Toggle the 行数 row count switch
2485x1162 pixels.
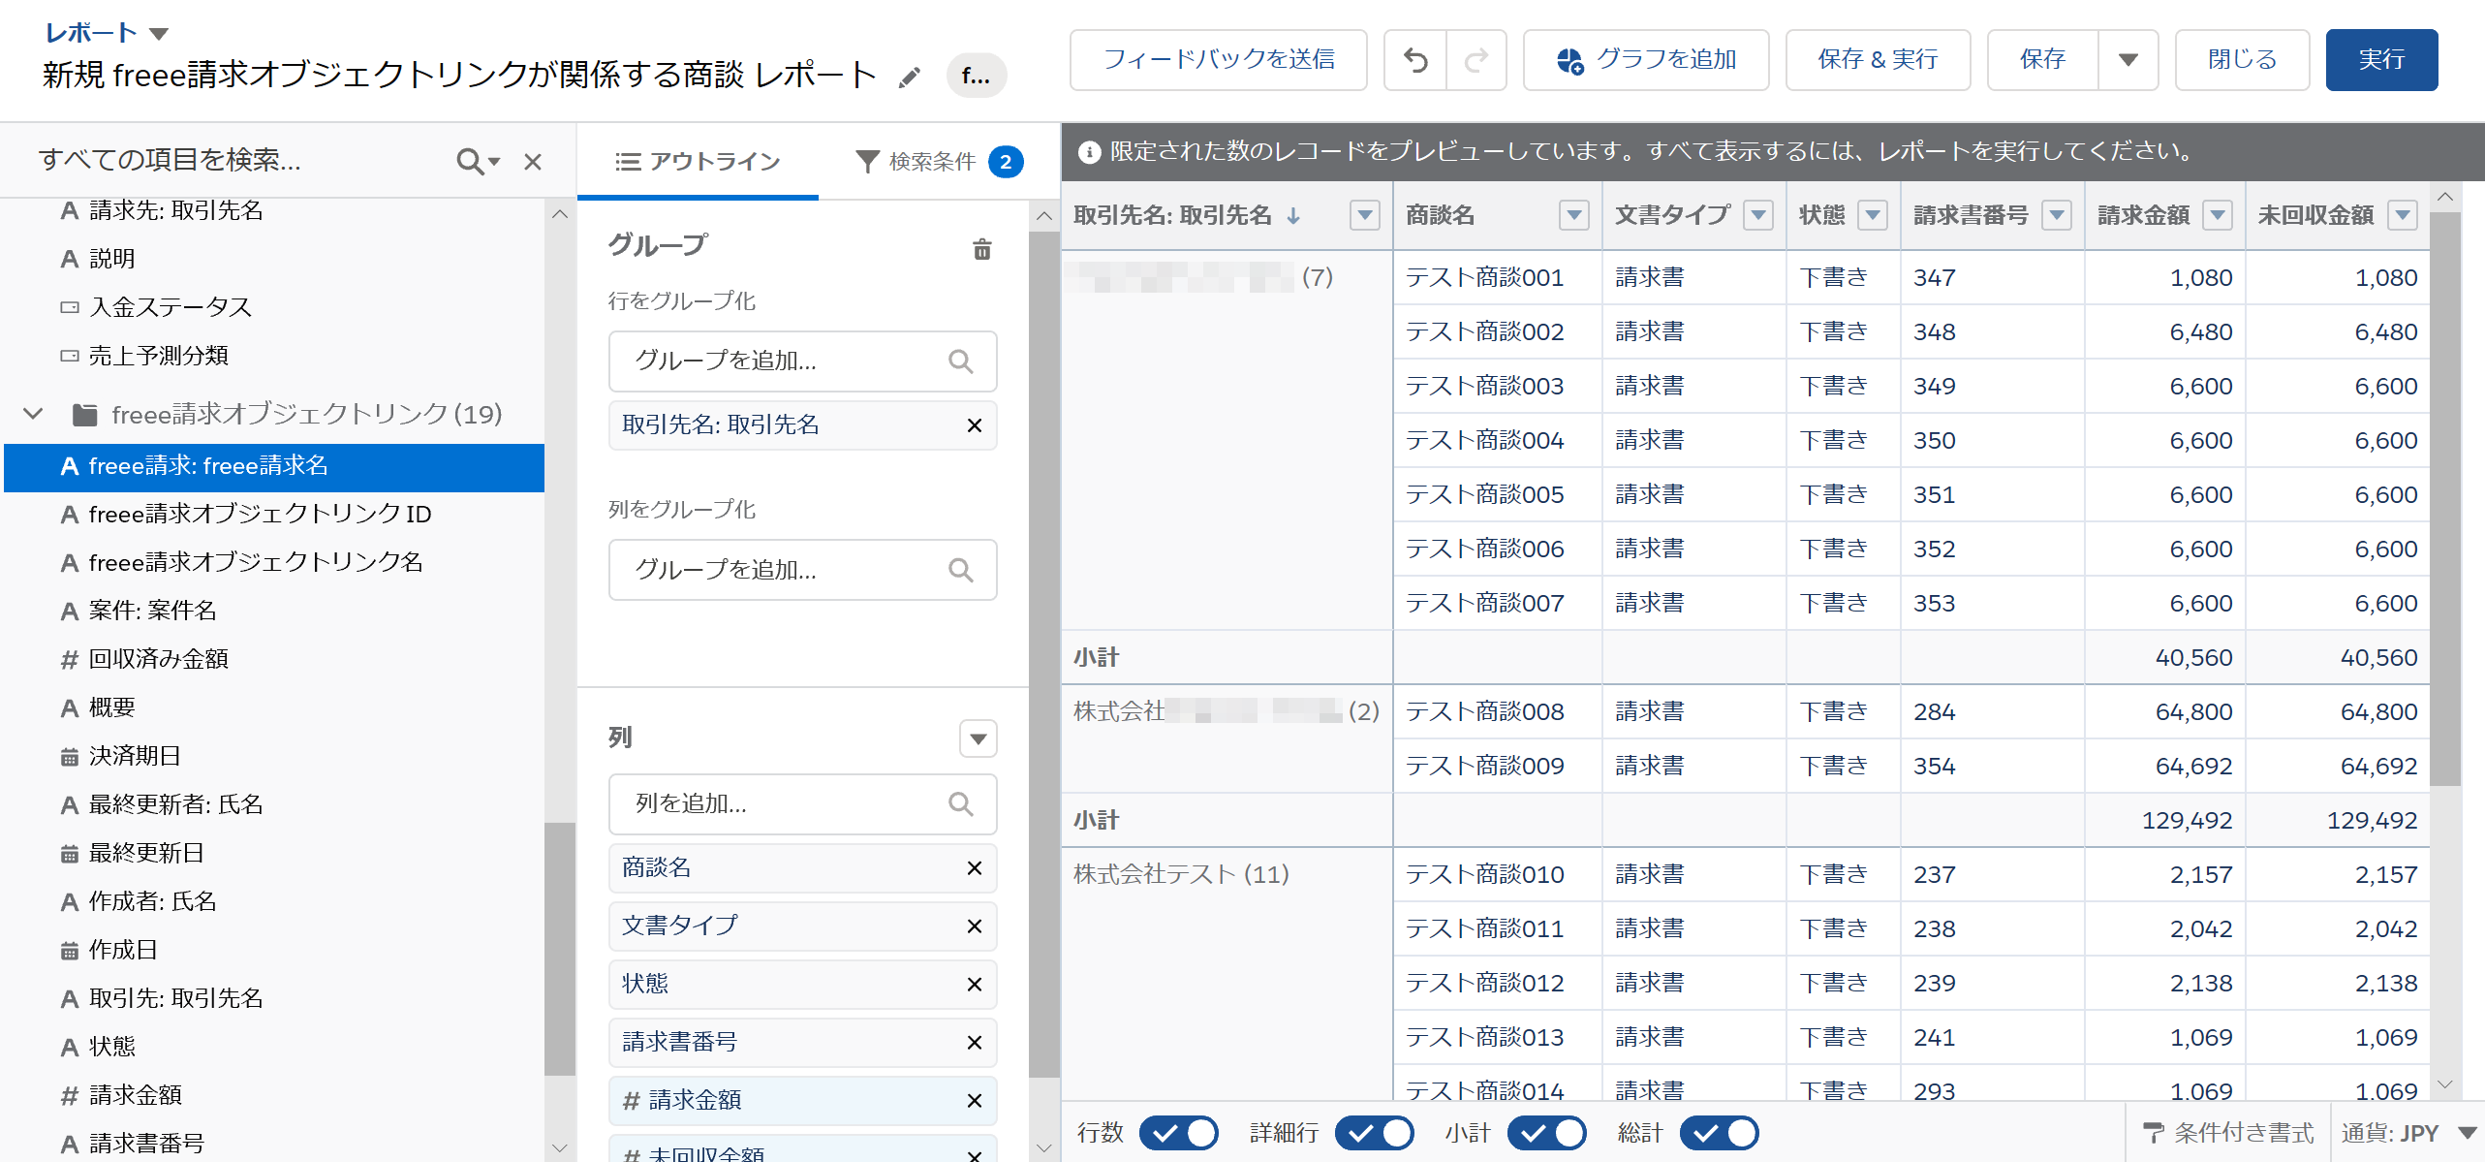tap(1178, 1132)
